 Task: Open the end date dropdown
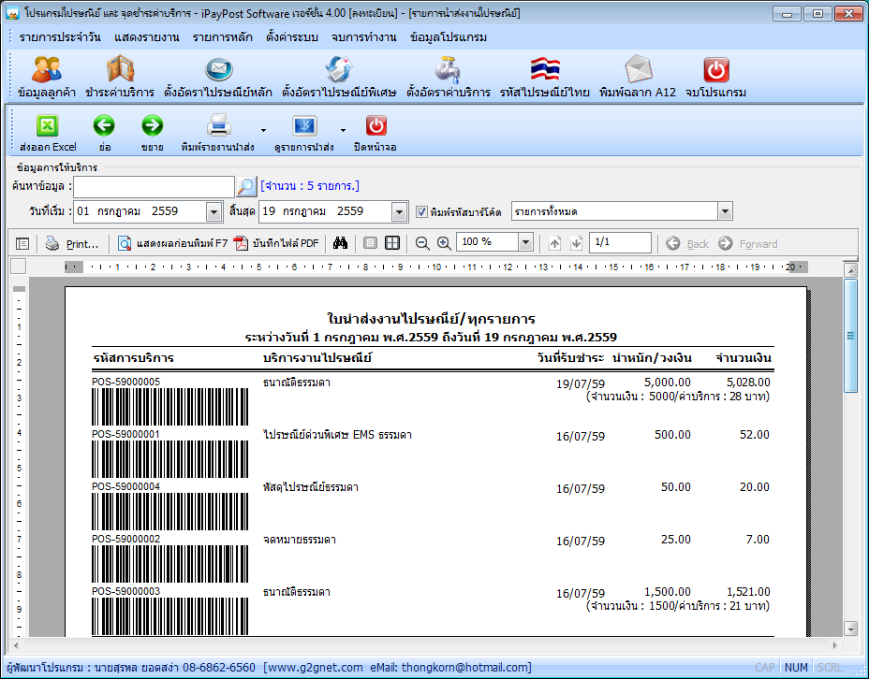coord(400,212)
